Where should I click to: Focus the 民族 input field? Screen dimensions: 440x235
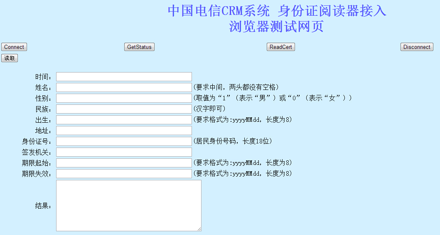pyautogui.click(x=124, y=109)
